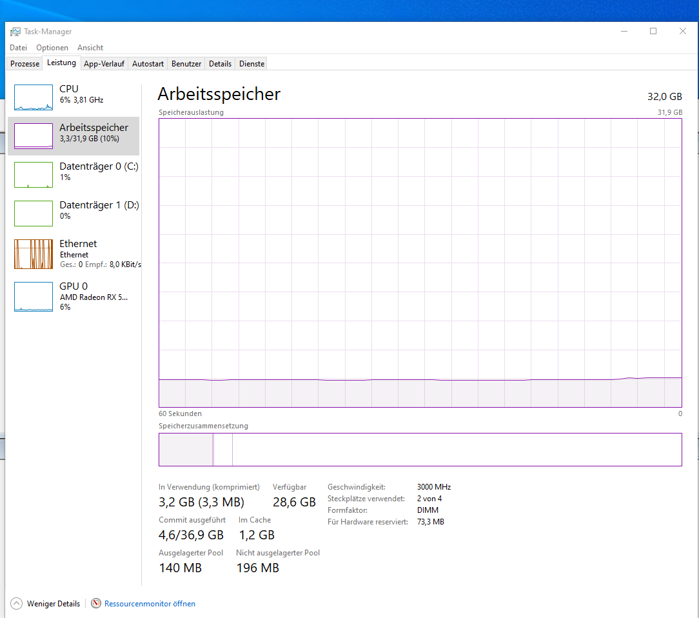Switch to the Details tab
Image resolution: width=699 pixels, height=618 pixels.
[221, 64]
